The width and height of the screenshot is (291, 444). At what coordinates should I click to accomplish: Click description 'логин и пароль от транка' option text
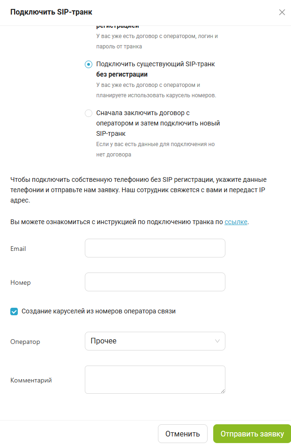157,41
